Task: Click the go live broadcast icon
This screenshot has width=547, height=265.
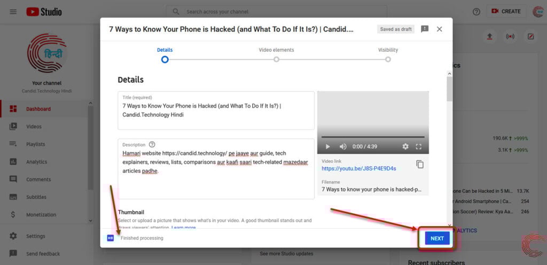Action: pos(510,36)
